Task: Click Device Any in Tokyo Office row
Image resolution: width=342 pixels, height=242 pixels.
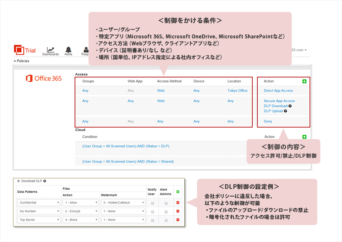Action: tap(196, 91)
